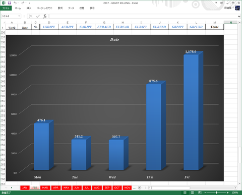Click the formula bar cancel X icon
Viewport: 242px width, 195px height.
click(x=31, y=16)
